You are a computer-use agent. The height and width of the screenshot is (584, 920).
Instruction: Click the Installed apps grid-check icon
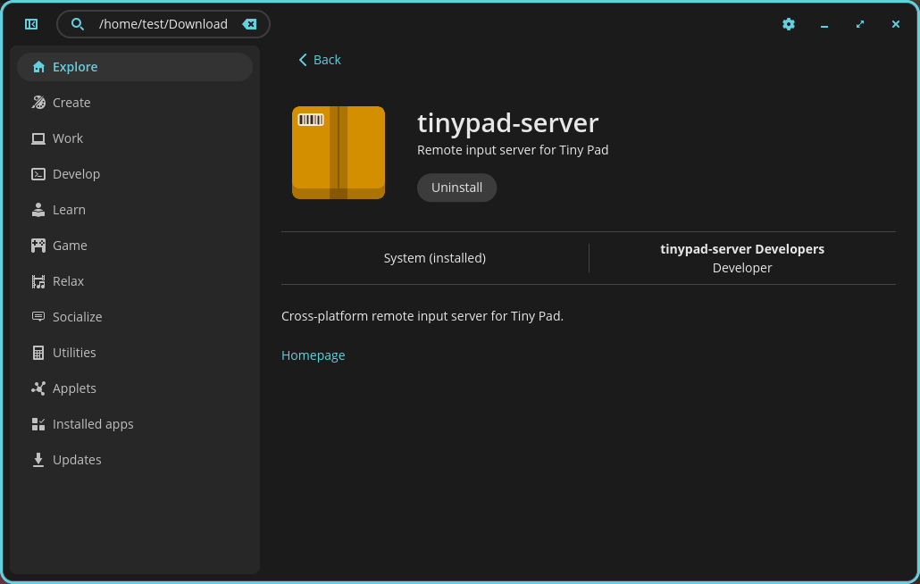pyautogui.click(x=38, y=424)
